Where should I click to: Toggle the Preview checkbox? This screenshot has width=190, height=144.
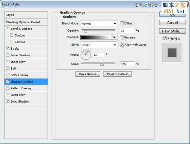coord(165,38)
